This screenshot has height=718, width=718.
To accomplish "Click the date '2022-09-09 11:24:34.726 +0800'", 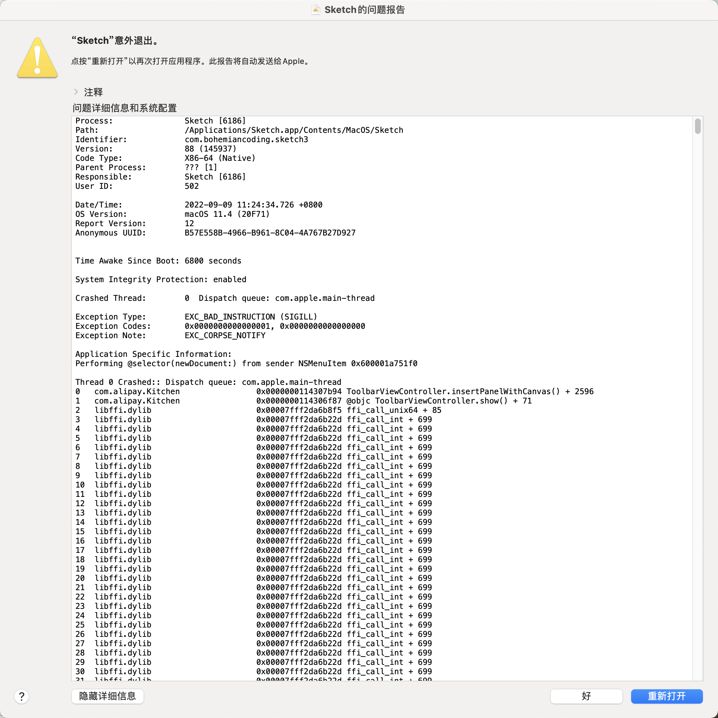I will (x=253, y=205).
